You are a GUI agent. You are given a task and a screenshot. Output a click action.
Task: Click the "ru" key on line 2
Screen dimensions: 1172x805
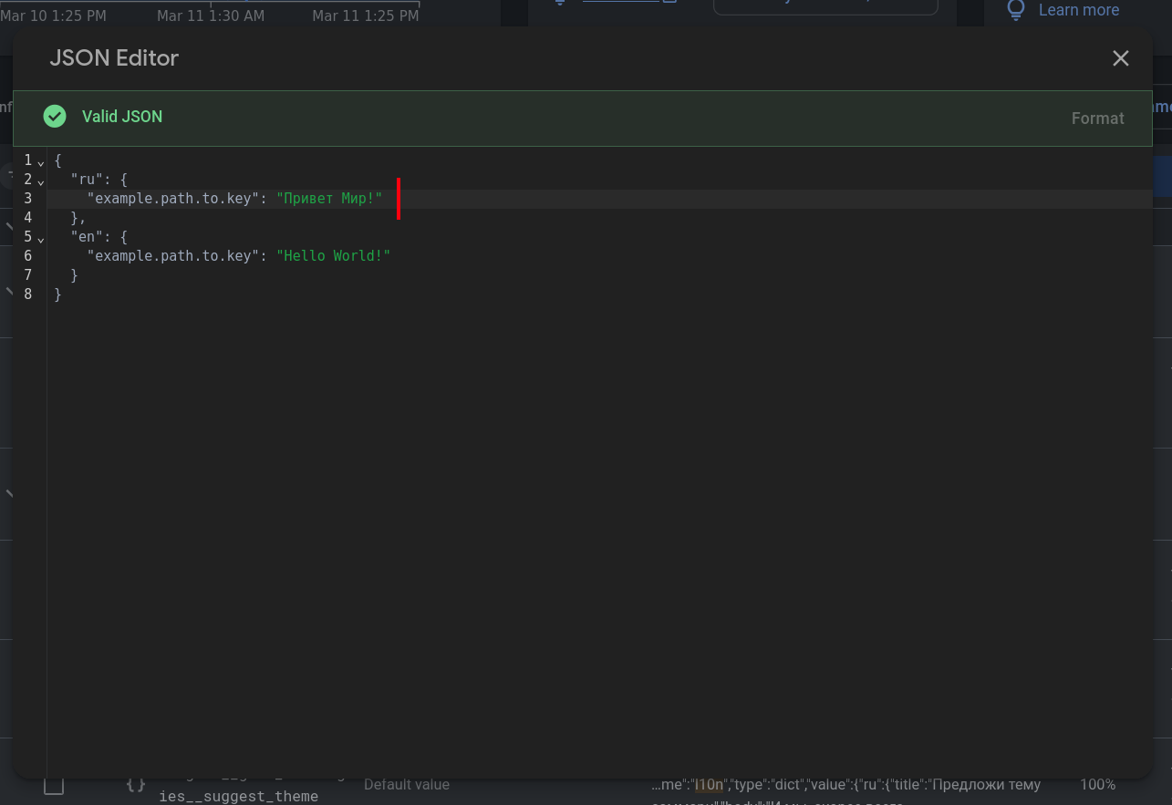pos(87,180)
